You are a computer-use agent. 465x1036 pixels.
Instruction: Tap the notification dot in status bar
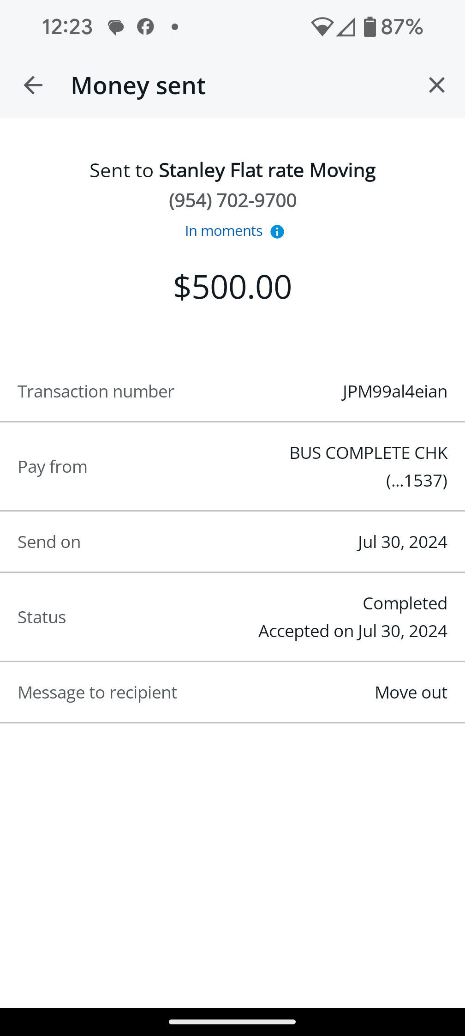pos(175,27)
